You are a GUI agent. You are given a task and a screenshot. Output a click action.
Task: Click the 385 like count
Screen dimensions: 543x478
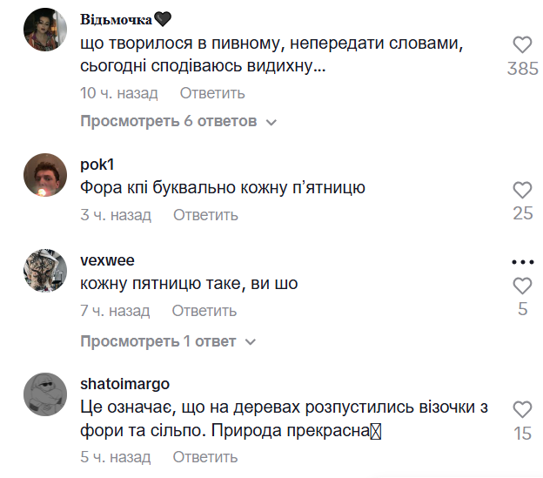coord(522,69)
